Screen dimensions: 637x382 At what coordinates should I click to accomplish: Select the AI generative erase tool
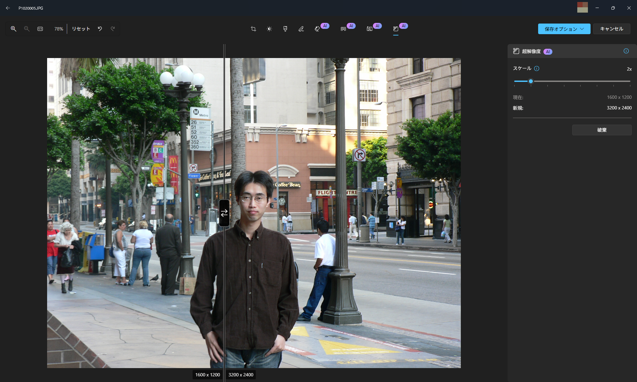pos(318,29)
